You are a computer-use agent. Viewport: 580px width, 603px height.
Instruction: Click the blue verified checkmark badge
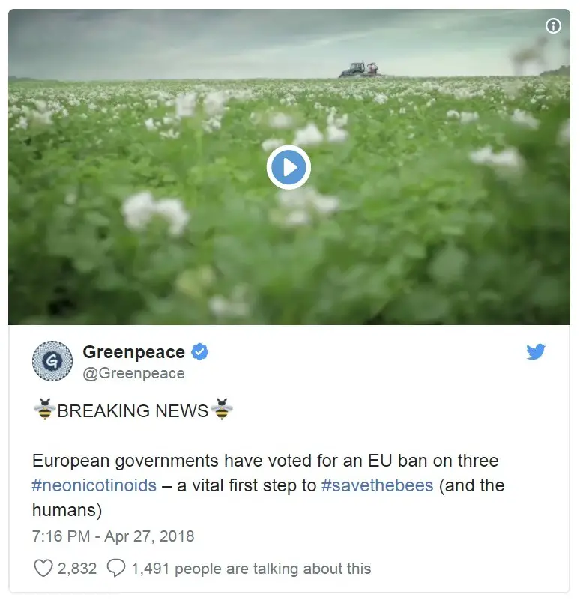coord(199,351)
